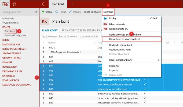Open Kartoteki księgowe in the sidebar

15,35
